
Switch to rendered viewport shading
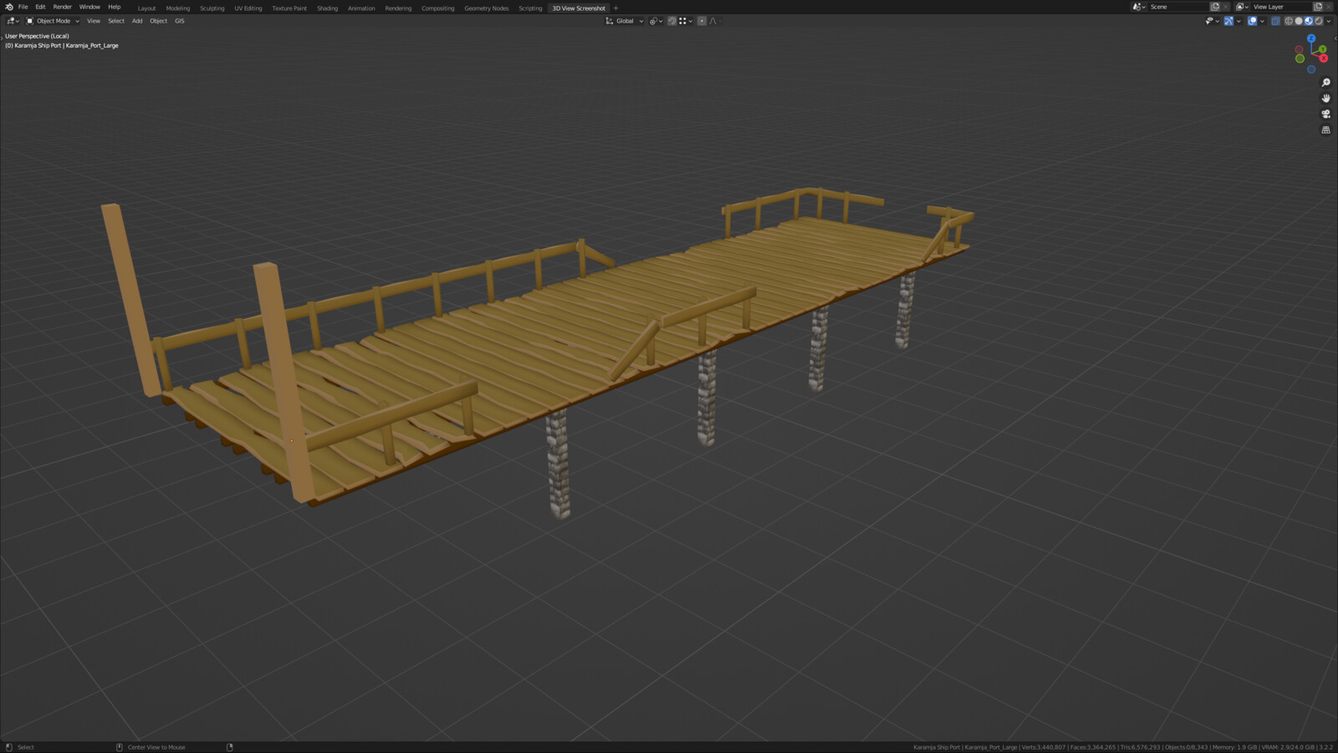1319,21
